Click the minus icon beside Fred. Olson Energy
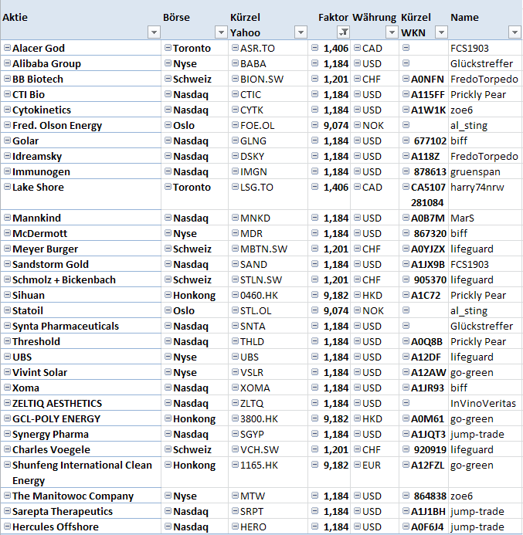The height and width of the screenshot is (535, 523). tap(7, 125)
